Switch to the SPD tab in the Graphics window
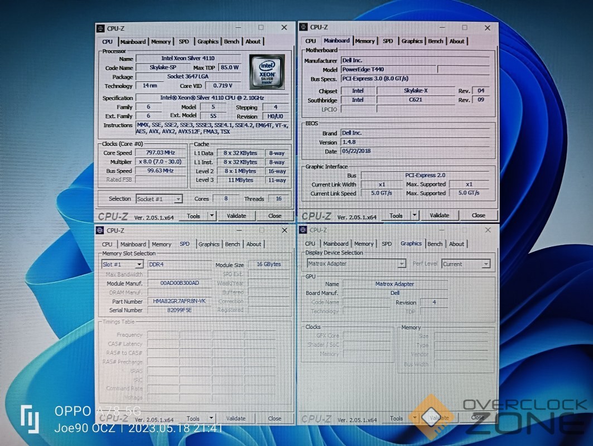The width and height of the screenshot is (593, 446). coord(387,244)
